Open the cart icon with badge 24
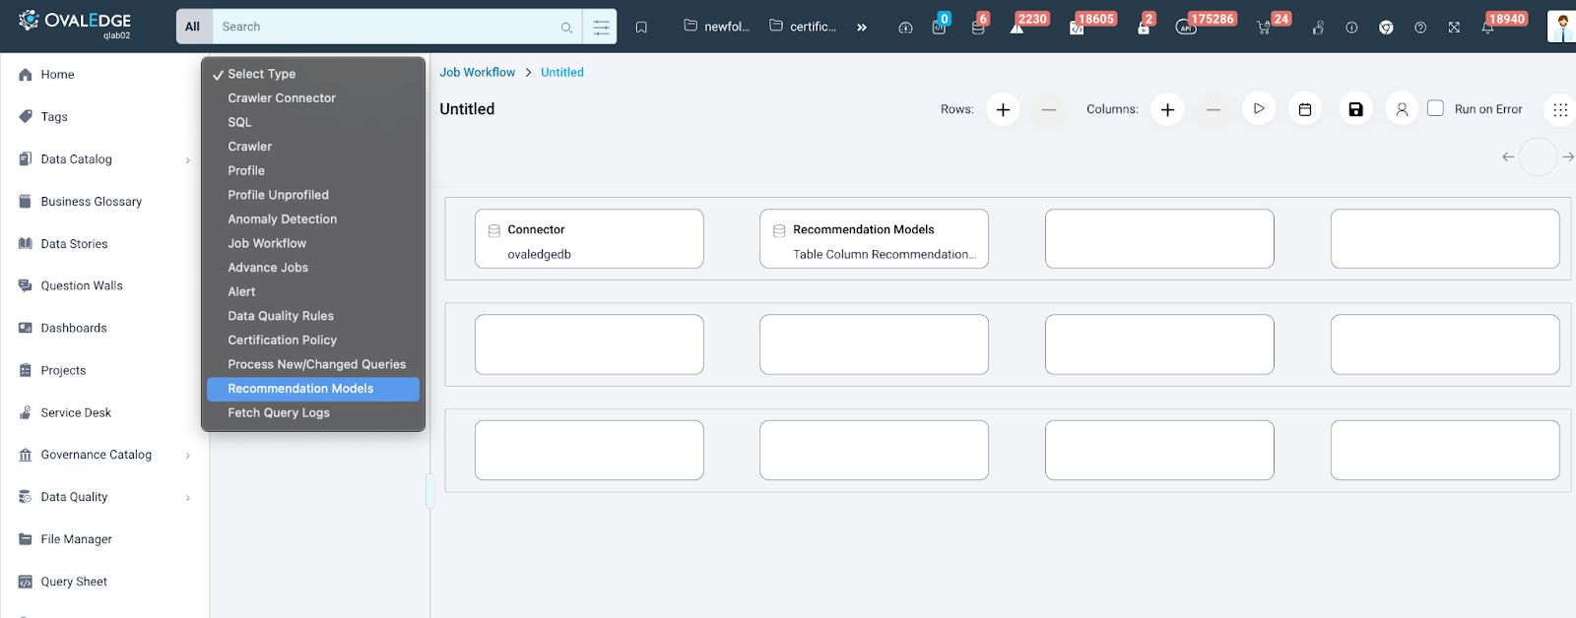The image size is (1576, 618). pos(1264,26)
